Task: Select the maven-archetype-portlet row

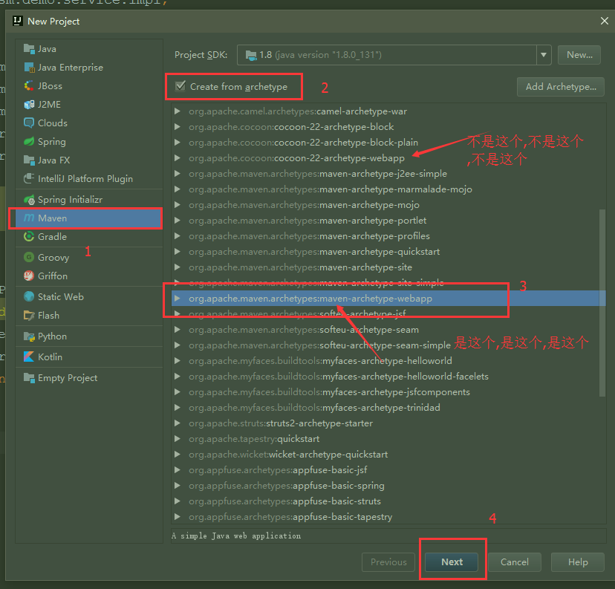Action: tap(388, 221)
